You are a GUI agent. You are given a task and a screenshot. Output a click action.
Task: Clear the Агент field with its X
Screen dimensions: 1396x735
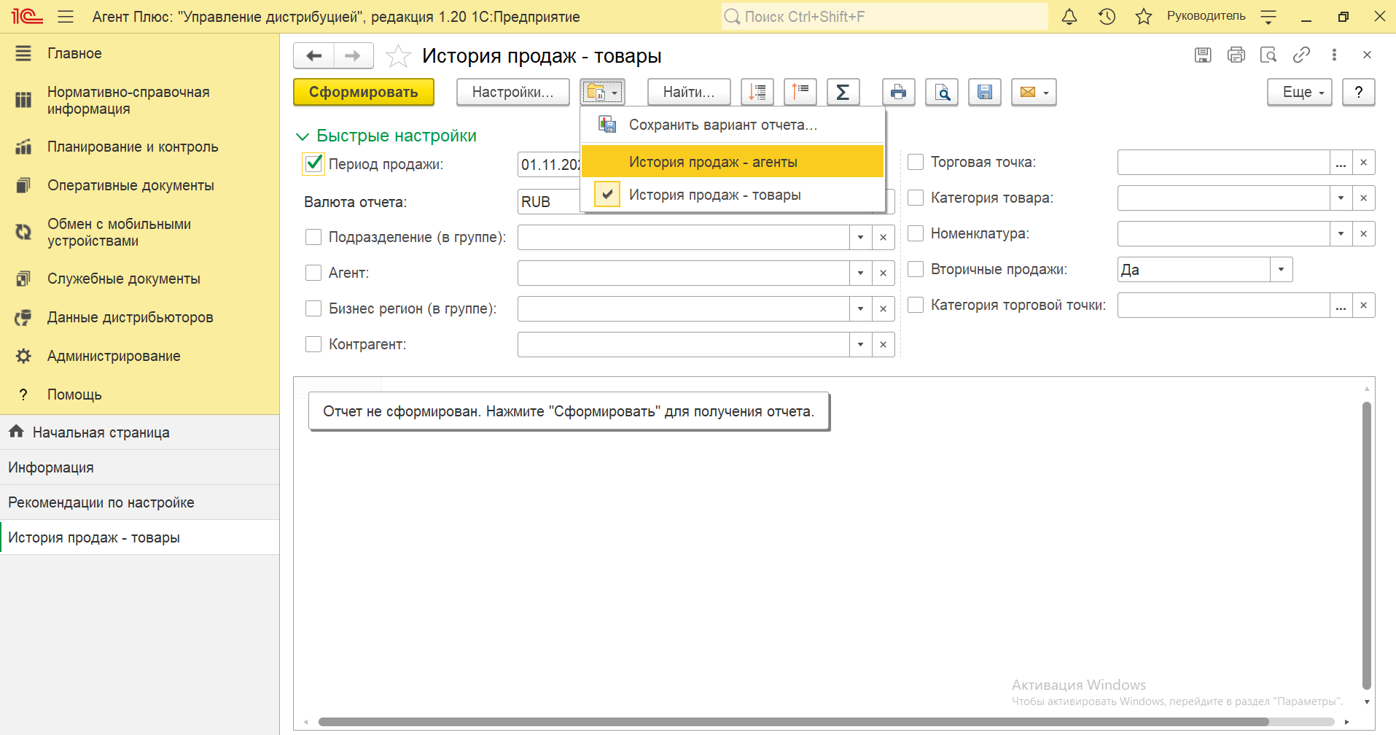pyautogui.click(x=884, y=273)
